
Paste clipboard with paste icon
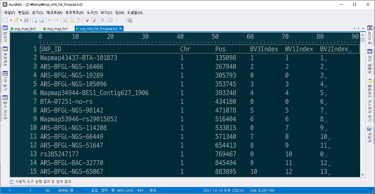[x=78, y=20]
